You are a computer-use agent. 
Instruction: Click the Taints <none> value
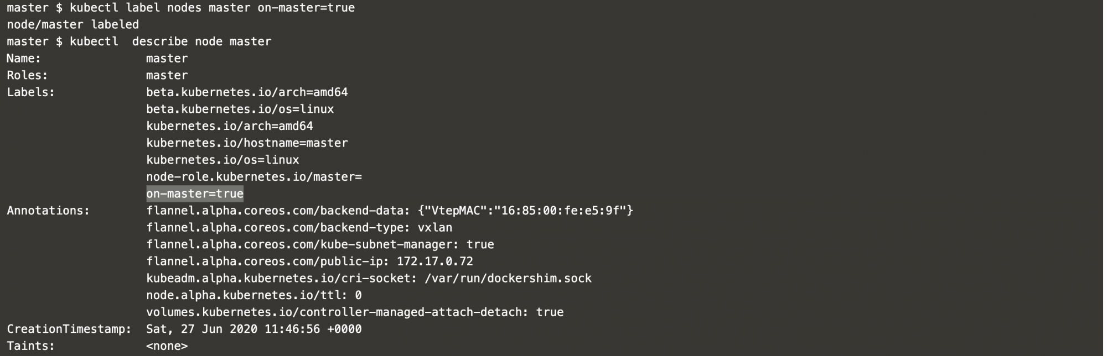(167, 347)
